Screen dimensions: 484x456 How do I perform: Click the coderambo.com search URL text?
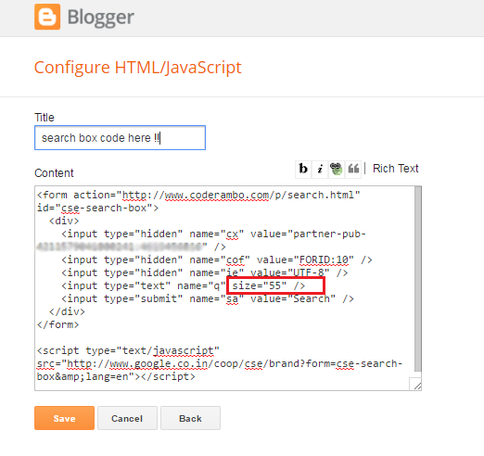(238, 195)
